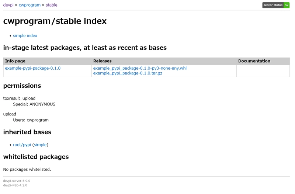
Task: Open example-pypi-package-0.1.0 info page
Action: coord(33,68)
